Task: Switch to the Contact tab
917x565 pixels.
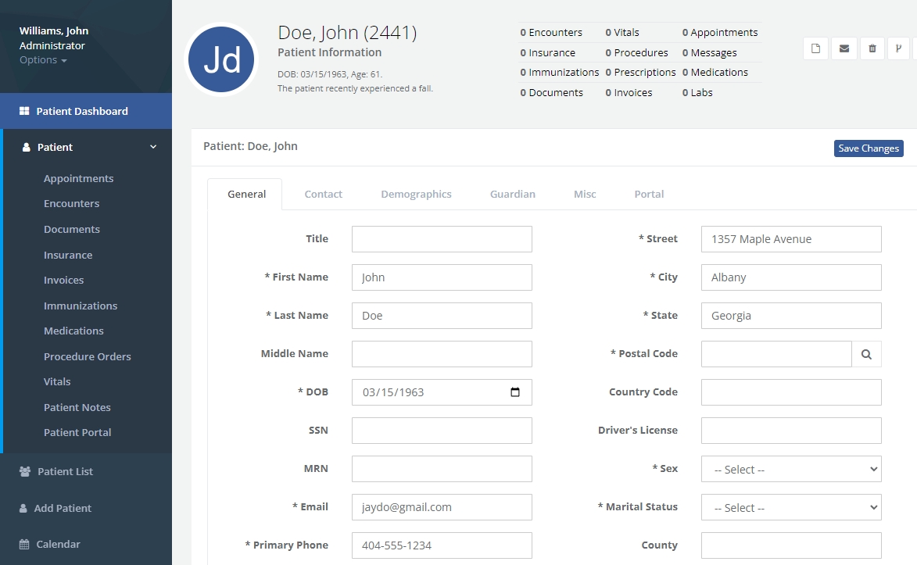Action: (x=323, y=194)
